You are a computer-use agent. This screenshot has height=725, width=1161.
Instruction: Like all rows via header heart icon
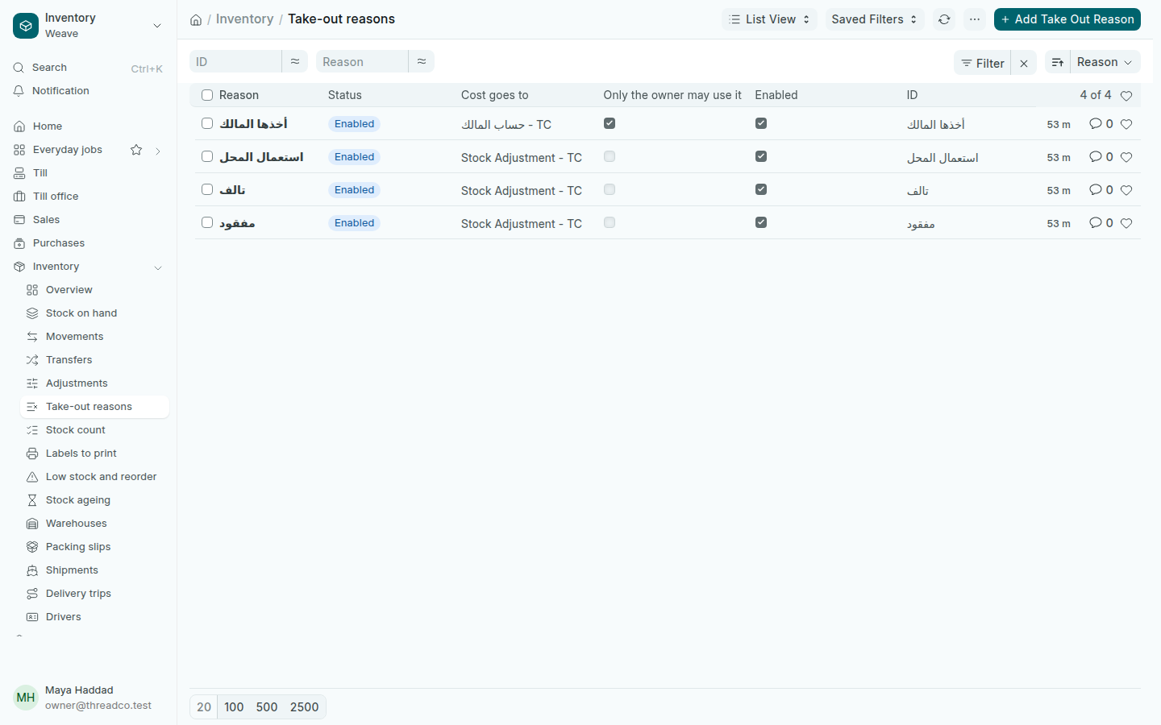tap(1126, 95)
